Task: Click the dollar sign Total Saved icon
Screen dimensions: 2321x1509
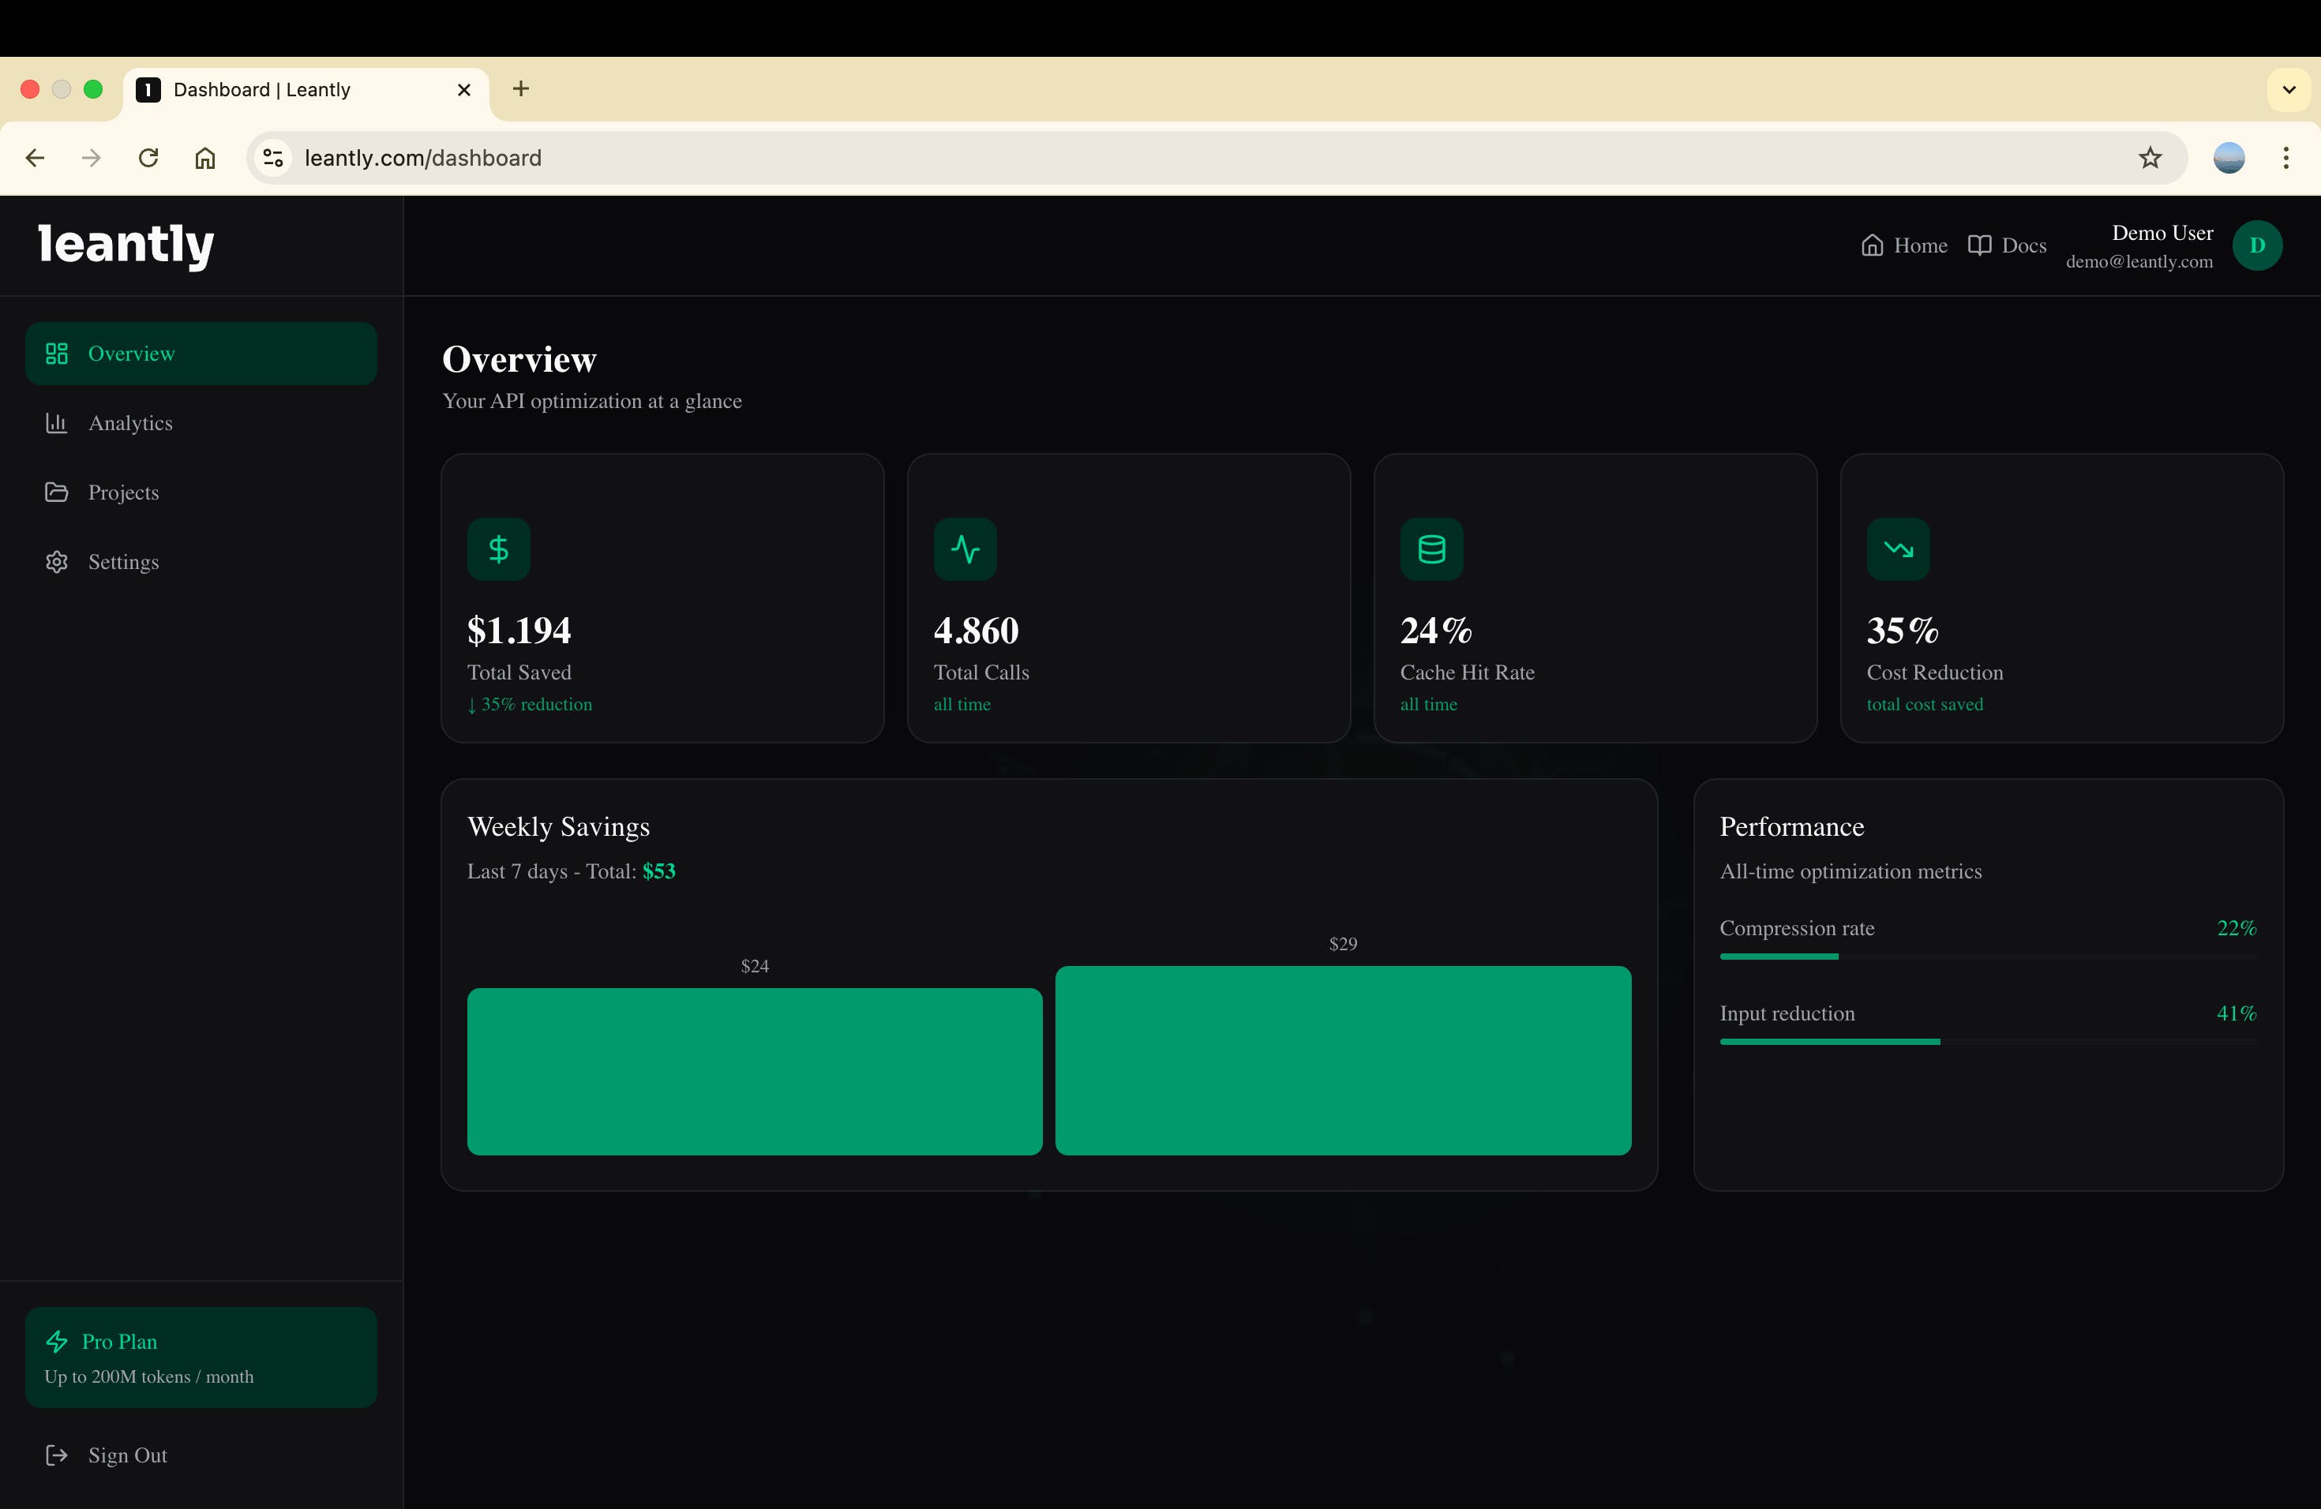Action: pyautogui.click(x=498, y=549)
